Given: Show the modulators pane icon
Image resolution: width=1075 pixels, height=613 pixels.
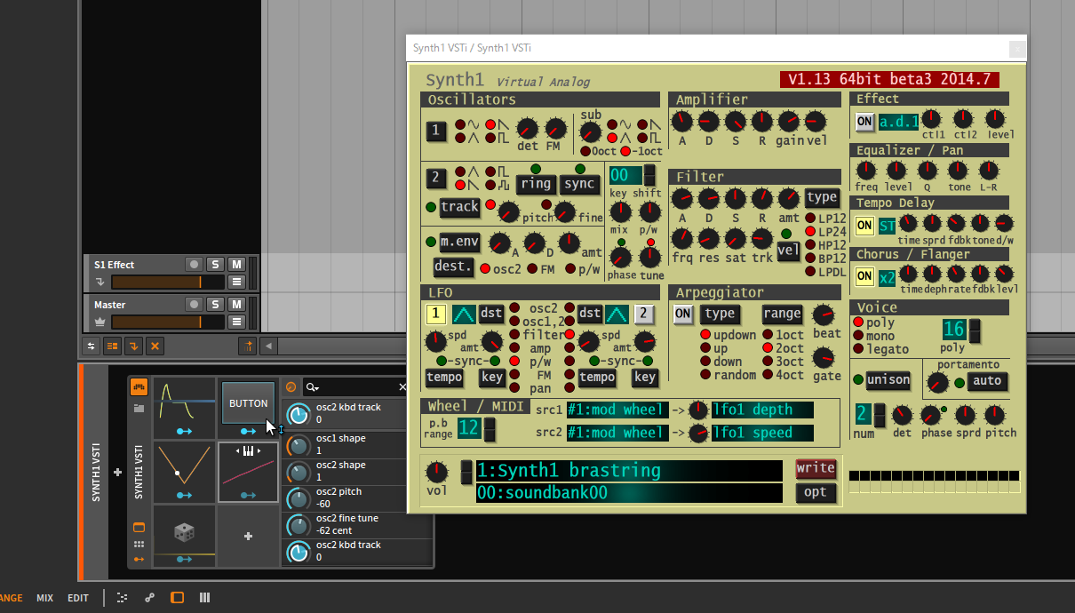Looking at the screenshot, I should 139,387.
